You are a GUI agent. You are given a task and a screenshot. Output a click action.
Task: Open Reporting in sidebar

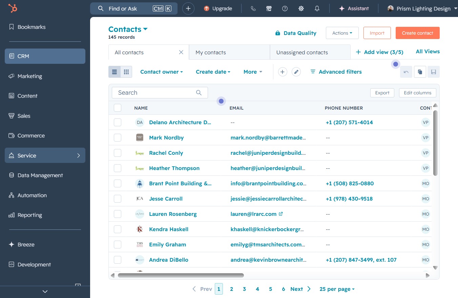tap(45, 215)
